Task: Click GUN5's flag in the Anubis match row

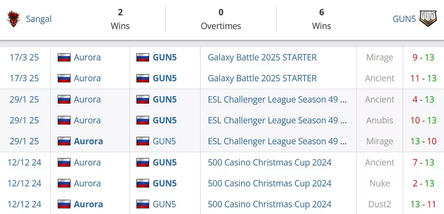Action: (x=143, y=120)
